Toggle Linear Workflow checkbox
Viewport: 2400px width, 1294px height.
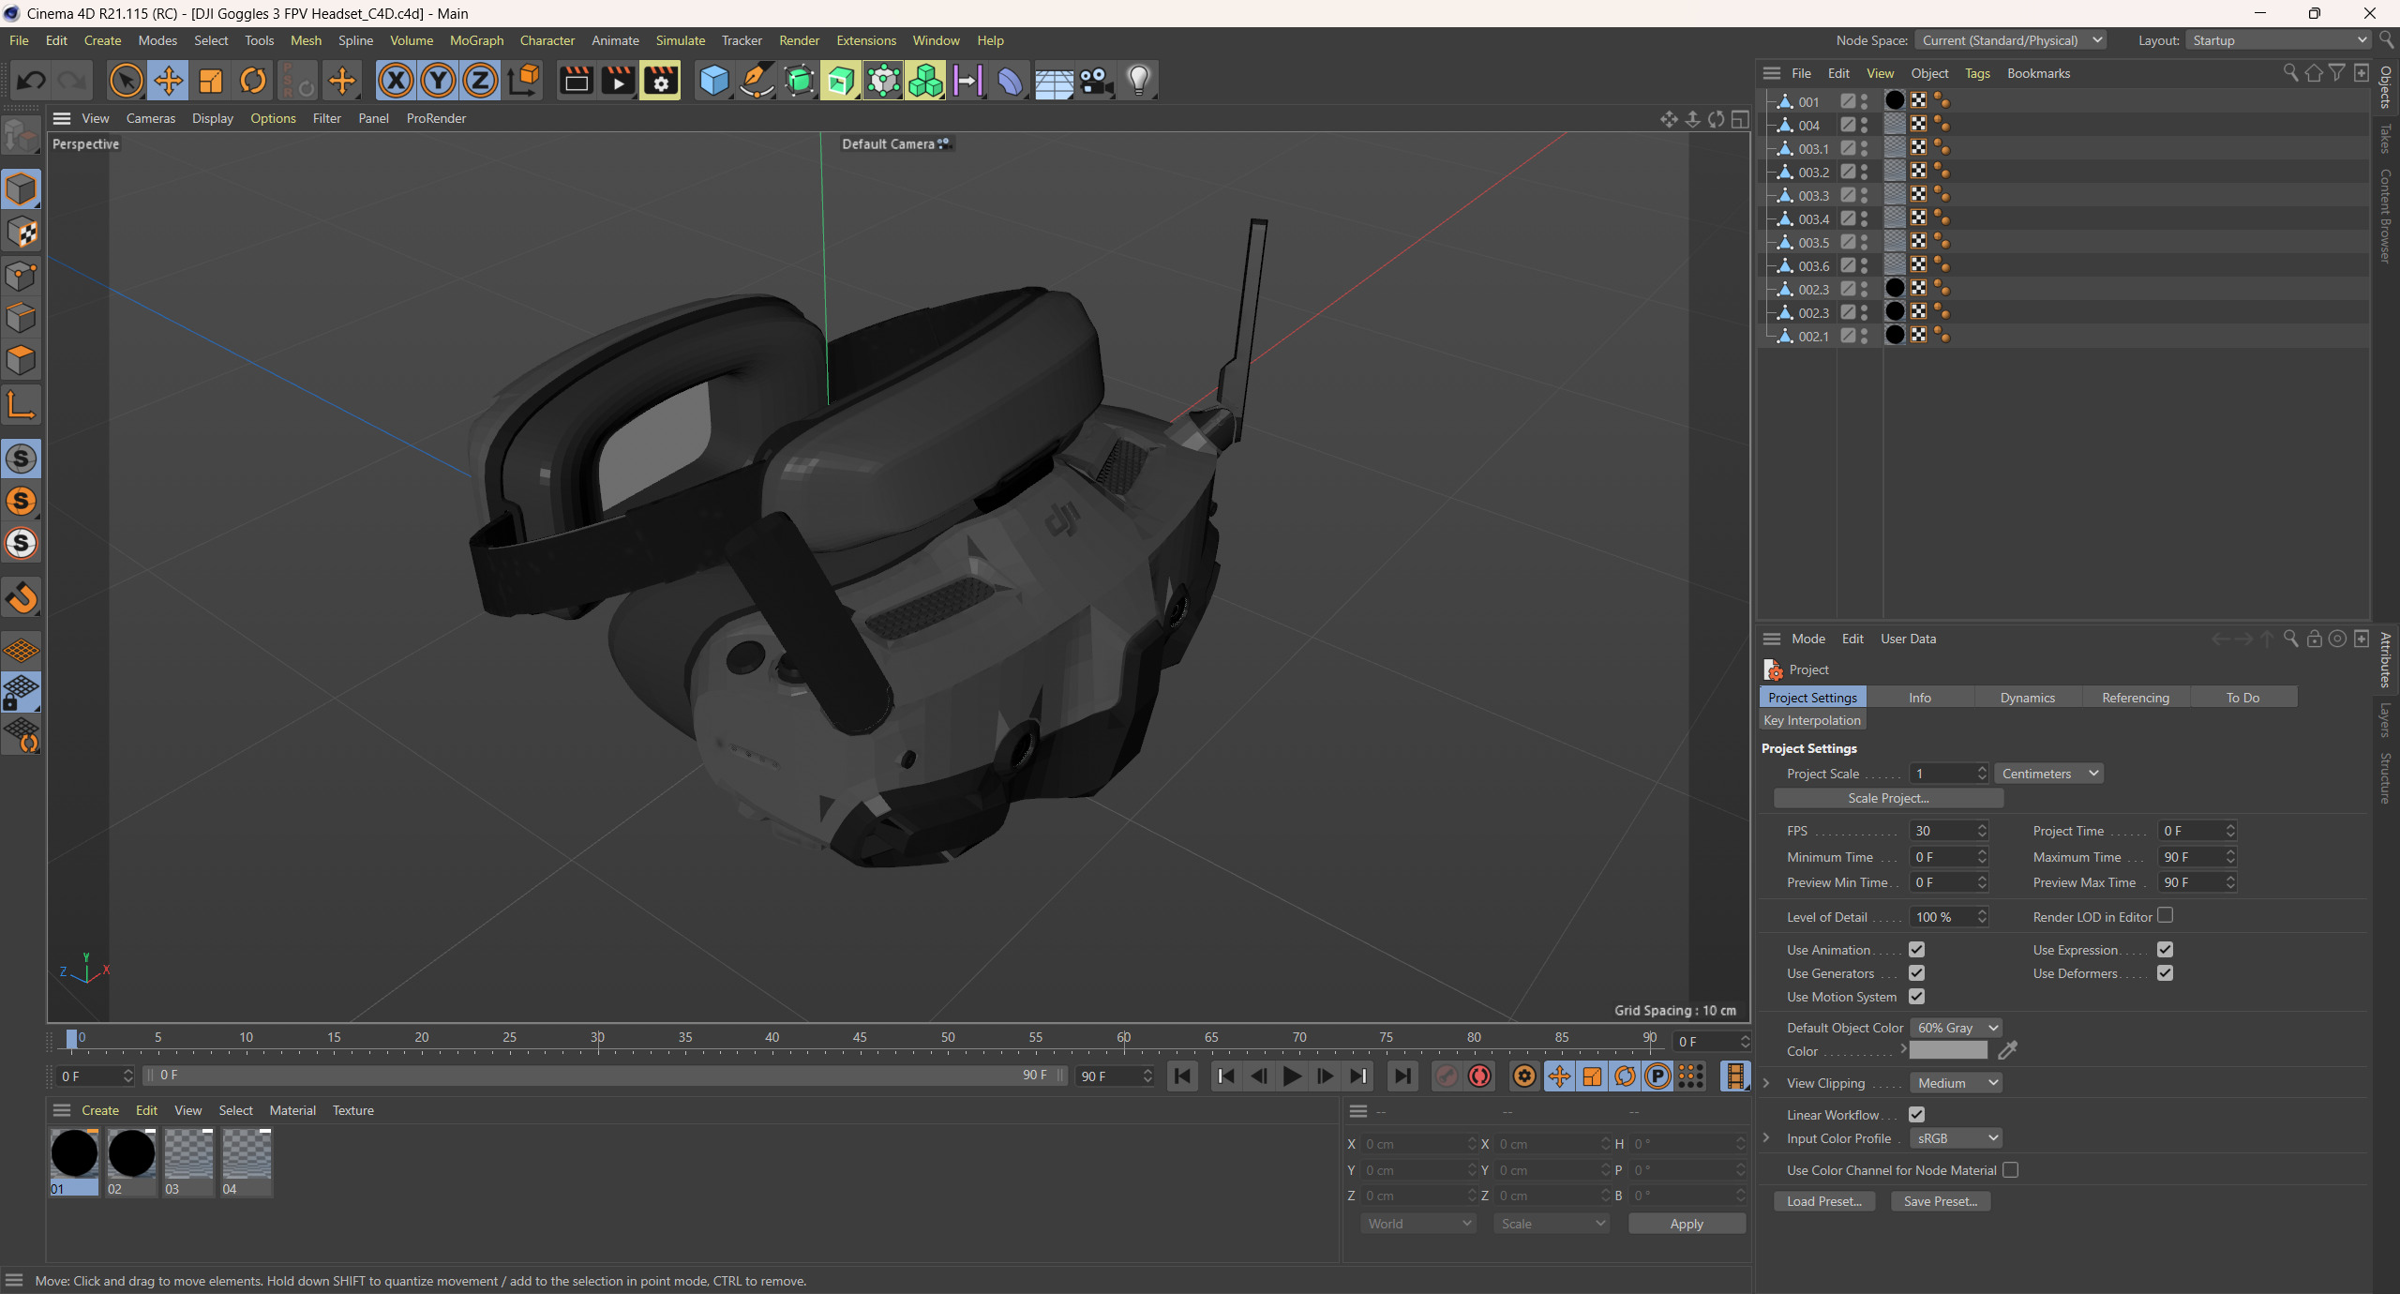(1916, 1115)
